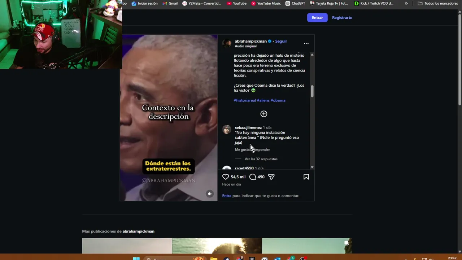Open the Y2Mate bookmark
Image resolution: width=462 pixels, height=260 pixels.
(202, 3)
